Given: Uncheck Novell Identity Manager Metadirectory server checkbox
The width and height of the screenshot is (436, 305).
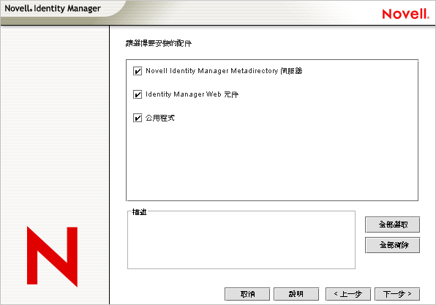Looking at the screenshot, I should point(138,71).
